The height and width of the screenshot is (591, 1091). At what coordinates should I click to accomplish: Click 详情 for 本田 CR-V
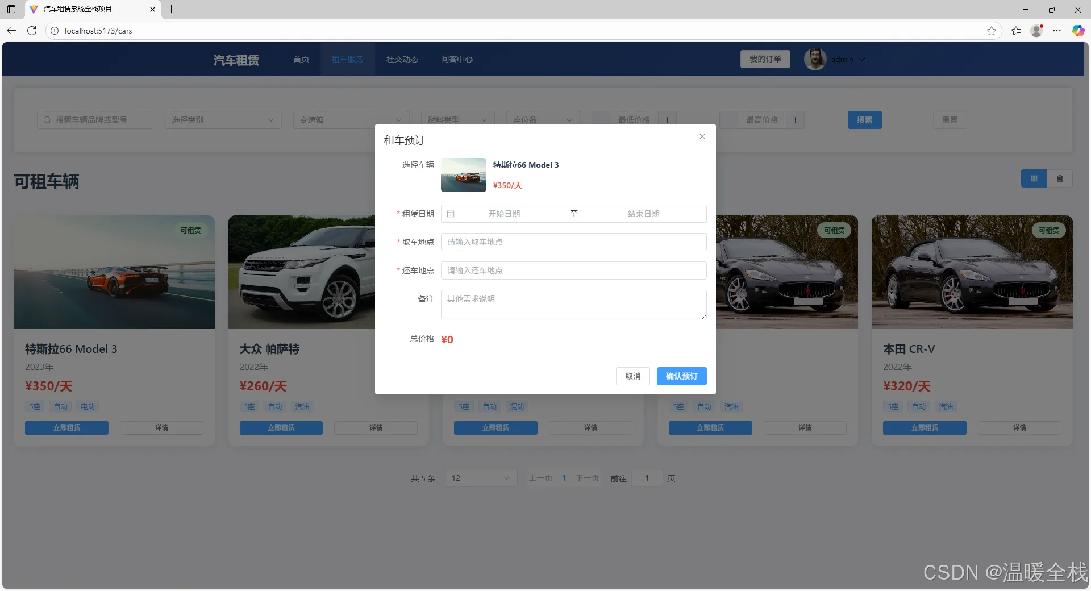tap(1019, 428)
